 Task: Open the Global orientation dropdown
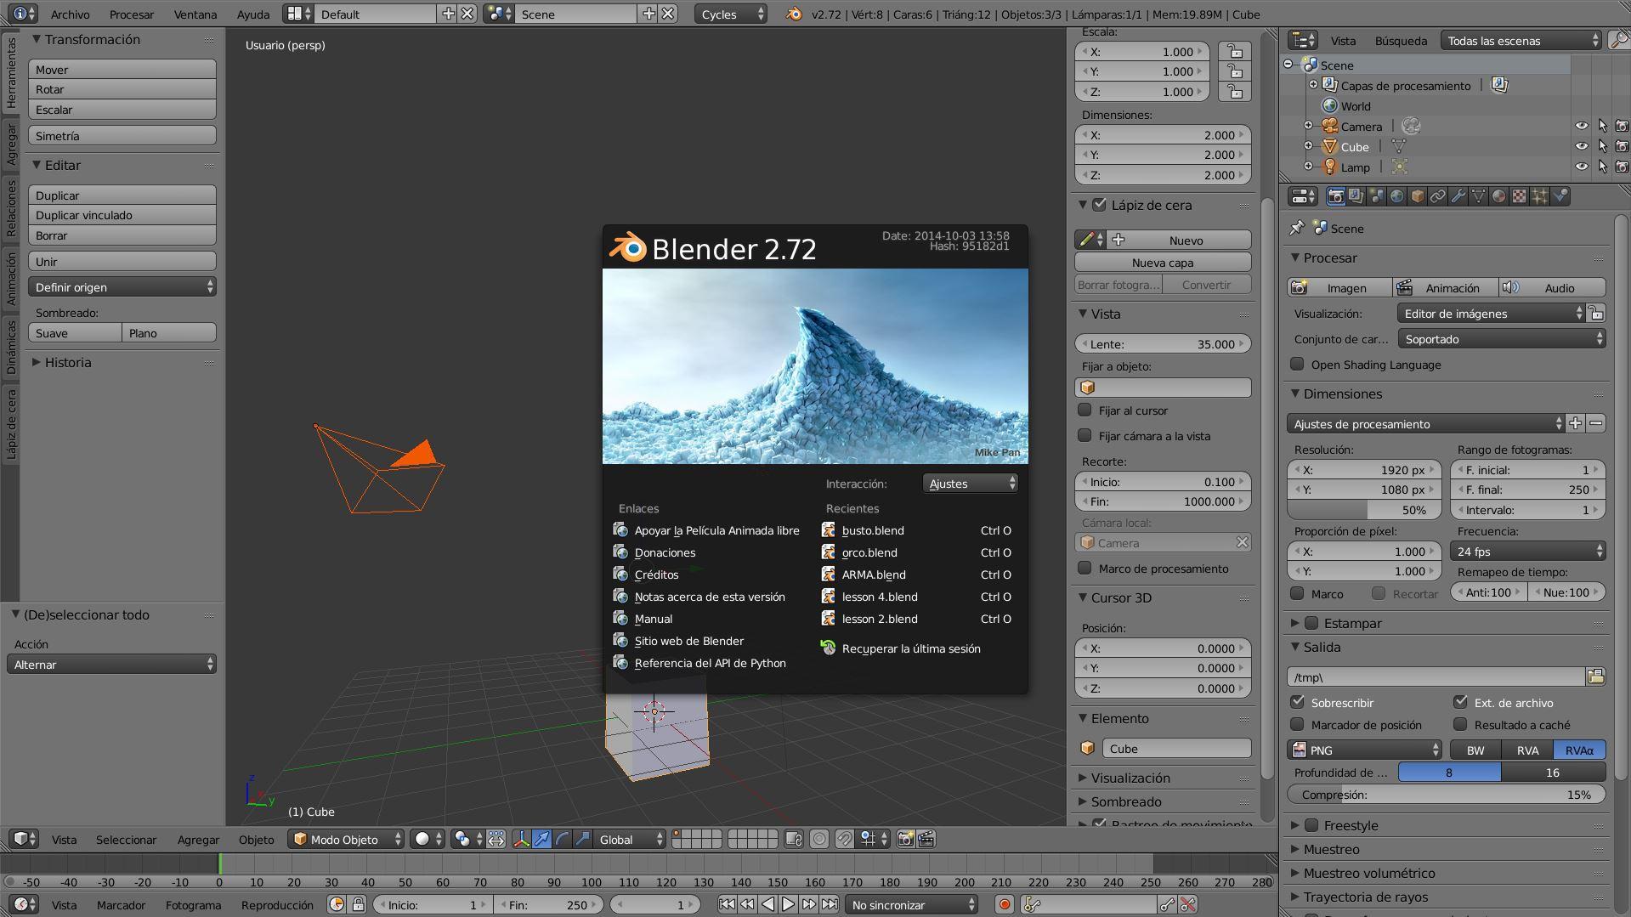click(630, 839)
